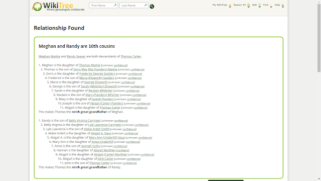Image resolution: width=321 pixels, height=181 pixels.
Task: Click confident link after Abigail Worthen
Action: 123,150
